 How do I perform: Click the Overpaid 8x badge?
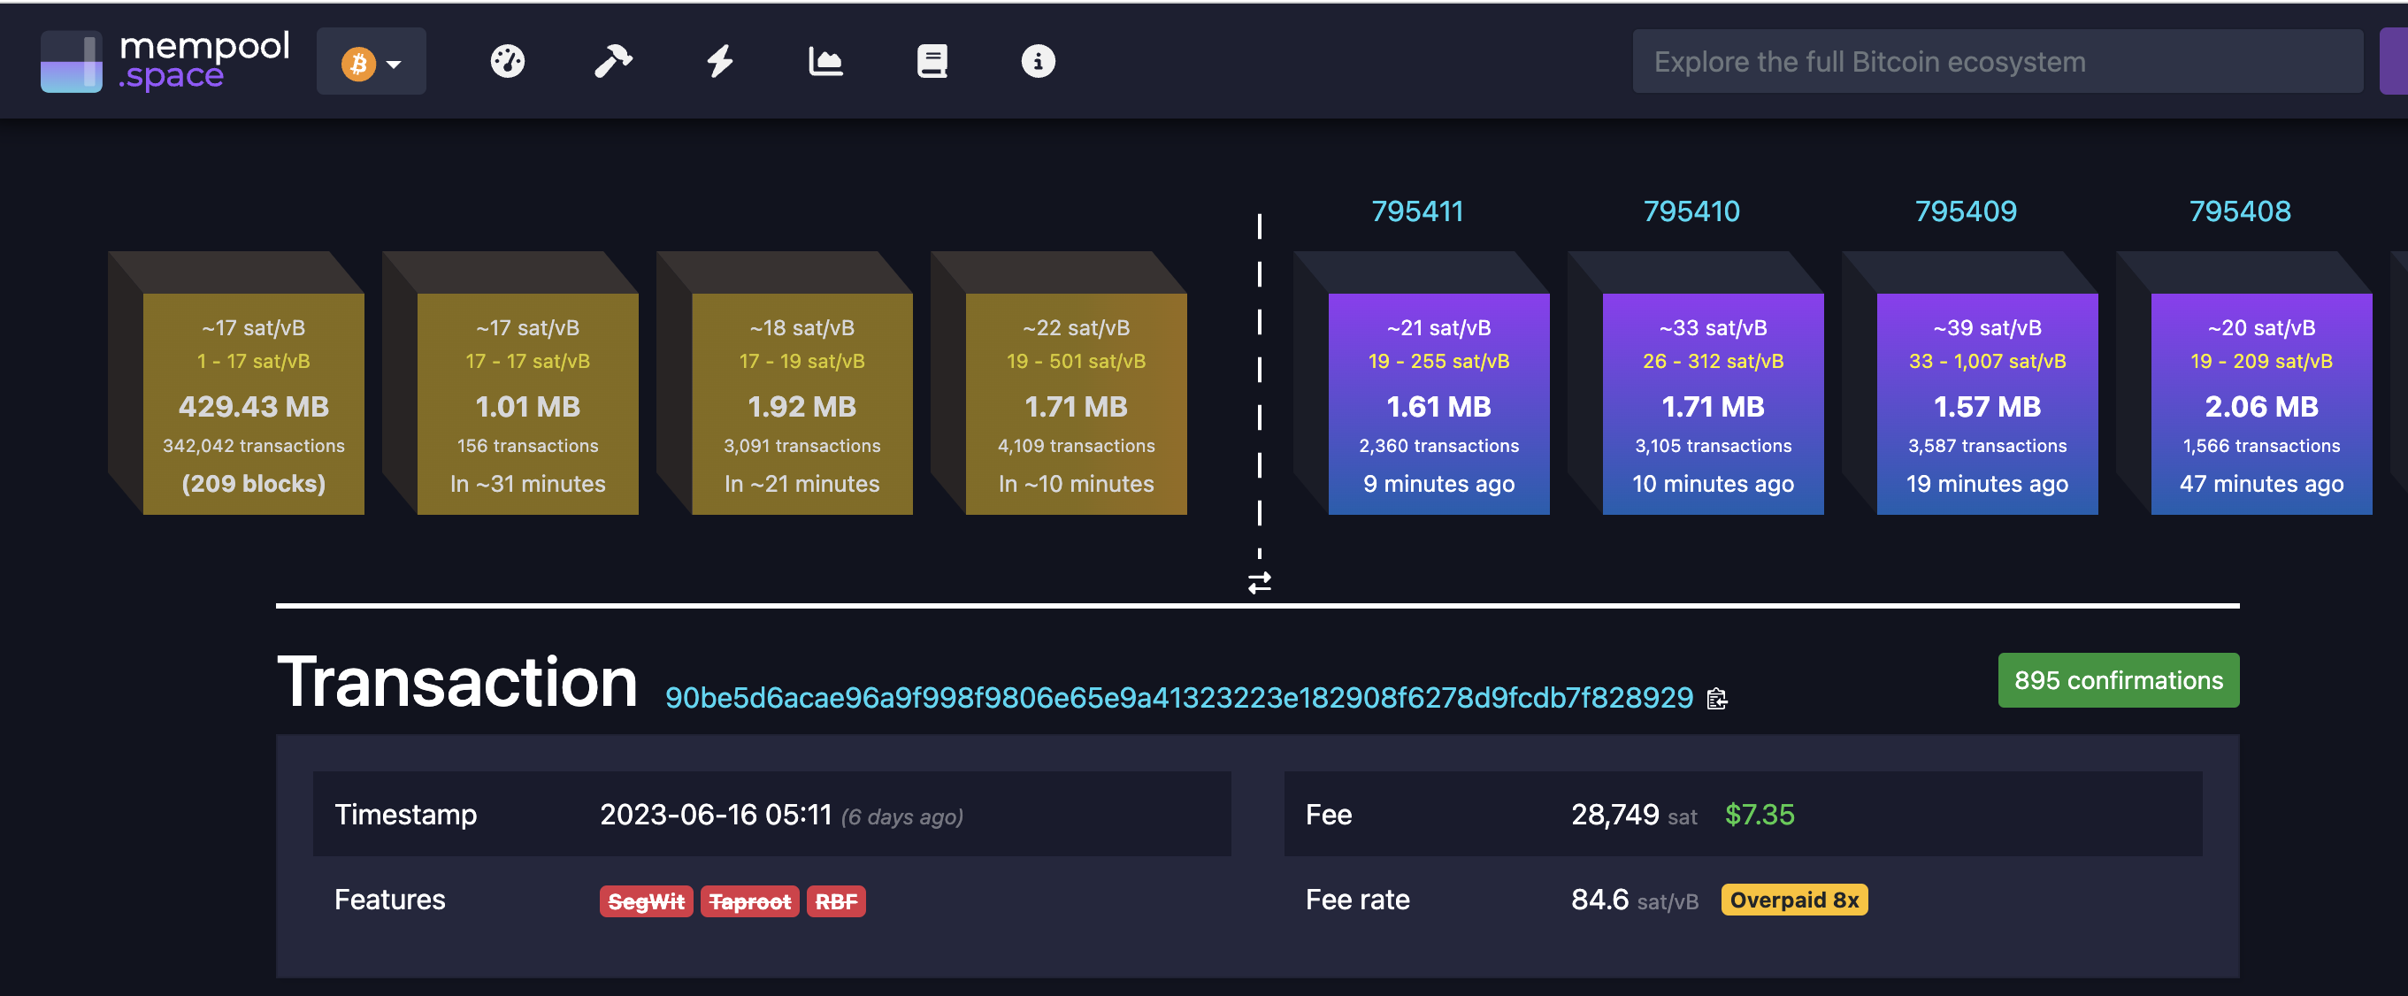tap(1793, 900)
